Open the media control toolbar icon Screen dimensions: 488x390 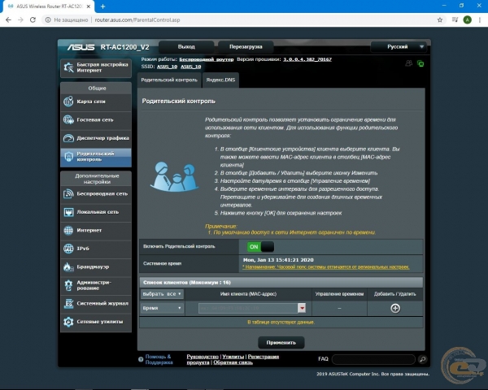pos(455,19)
